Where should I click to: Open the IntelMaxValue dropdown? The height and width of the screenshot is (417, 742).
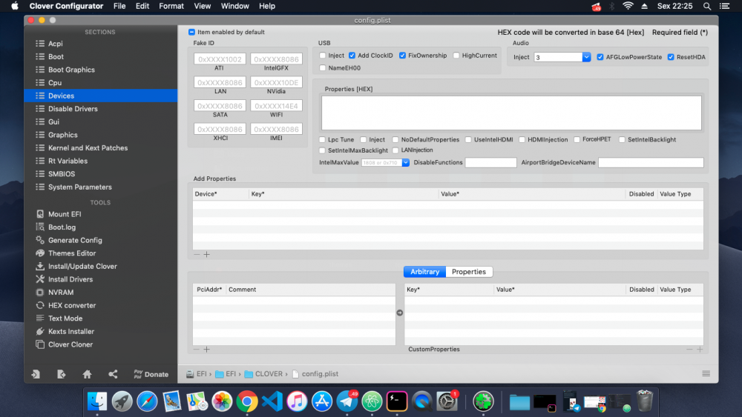pos(406,162)
